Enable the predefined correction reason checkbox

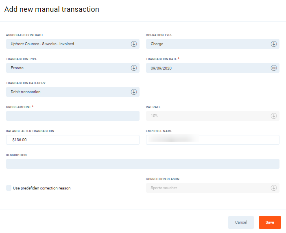pyautogui.click(x=9, y=188)
